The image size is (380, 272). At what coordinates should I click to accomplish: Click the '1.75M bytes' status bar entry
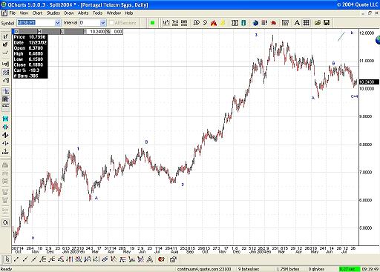288,269
